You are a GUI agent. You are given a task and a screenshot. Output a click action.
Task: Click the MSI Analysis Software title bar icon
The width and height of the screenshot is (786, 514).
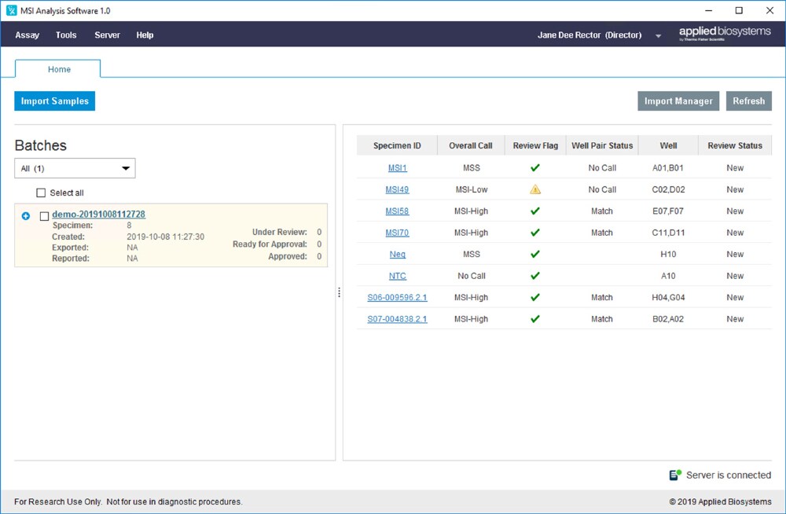9,10
